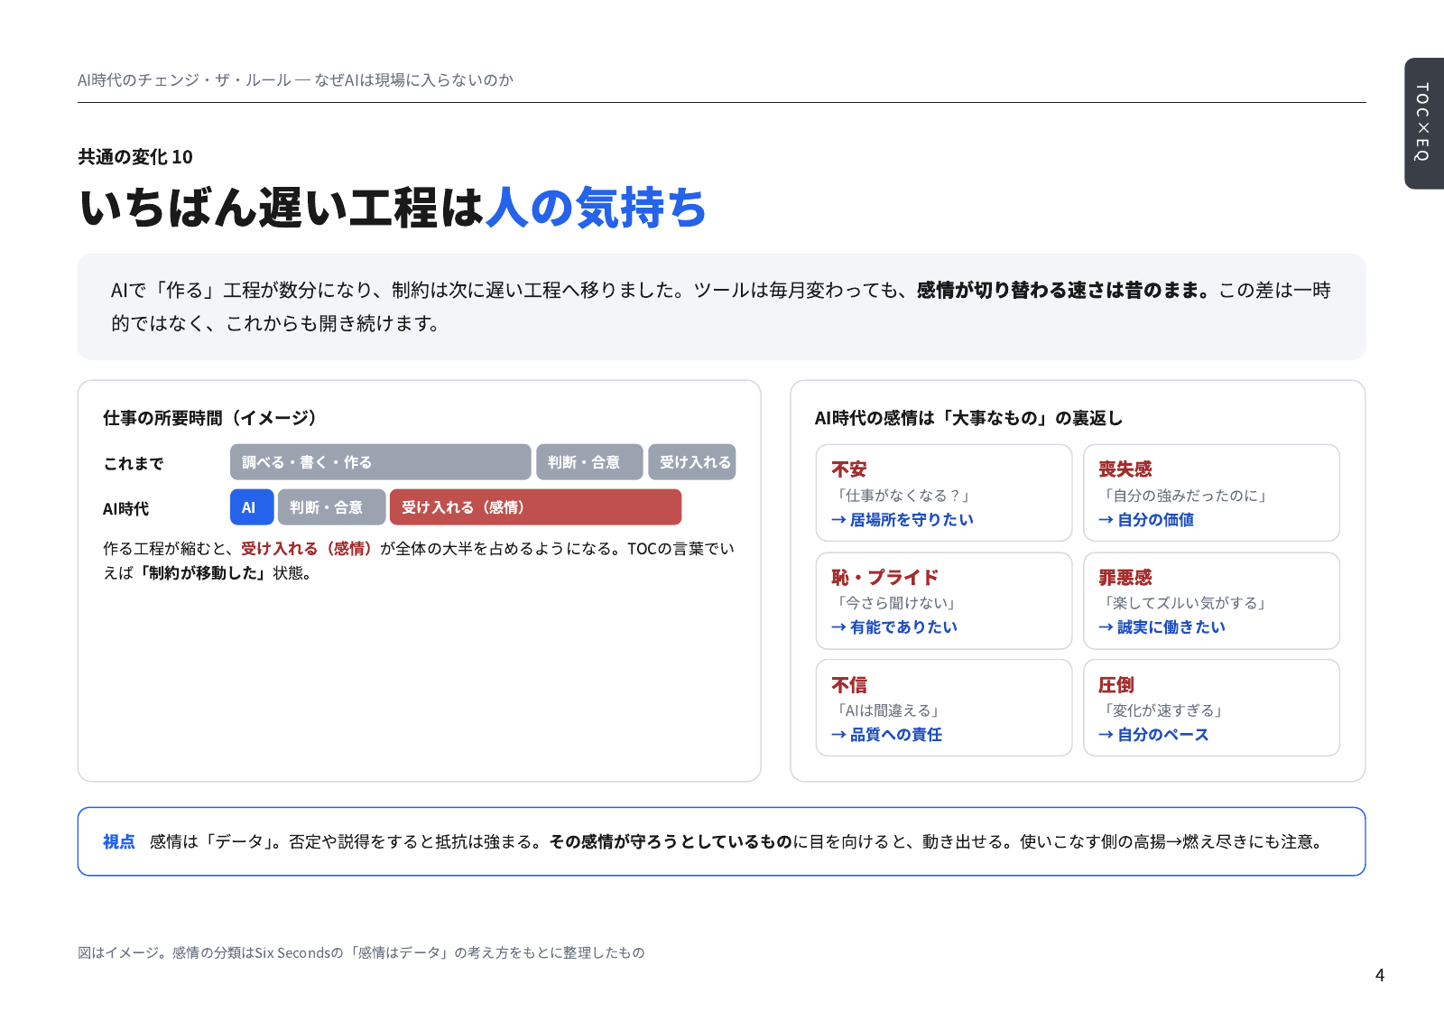Click the quote 「自分の強みだったのに」
The height and width of the screenshot is (1021, 1444).
click(1186, 496)
